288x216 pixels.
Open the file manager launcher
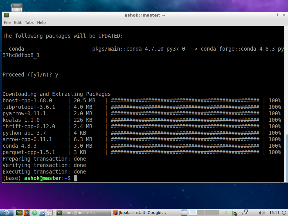point(42,213)
